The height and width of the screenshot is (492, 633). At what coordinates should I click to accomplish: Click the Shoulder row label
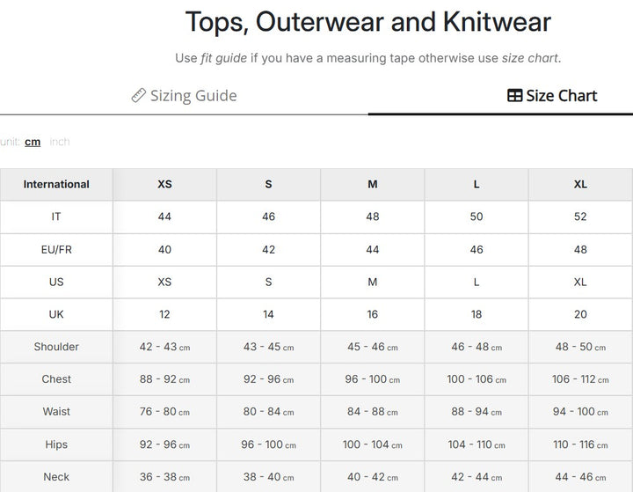(56, 347)
